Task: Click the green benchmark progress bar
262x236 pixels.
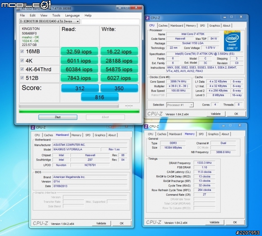Action: pyautogui.click(x=79, y=111)
